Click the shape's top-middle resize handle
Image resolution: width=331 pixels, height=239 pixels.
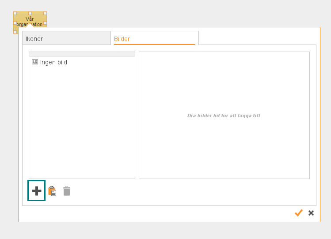(x=30, y=13)
